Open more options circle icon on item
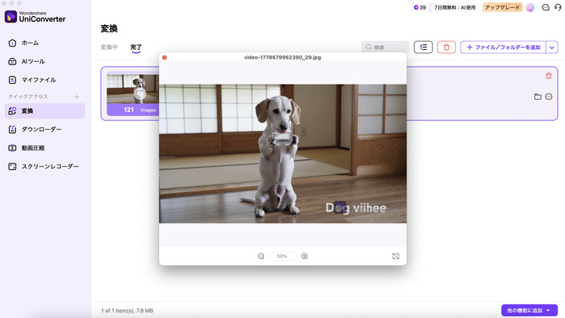This screenshot has height=318, width=565. click(548, 97)
